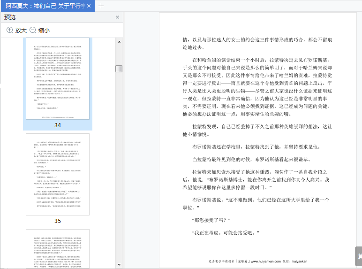Click the line “我正在考虑。可能会接受吧。”
Viewport: 362px width, 269px height.
(226, 233)
